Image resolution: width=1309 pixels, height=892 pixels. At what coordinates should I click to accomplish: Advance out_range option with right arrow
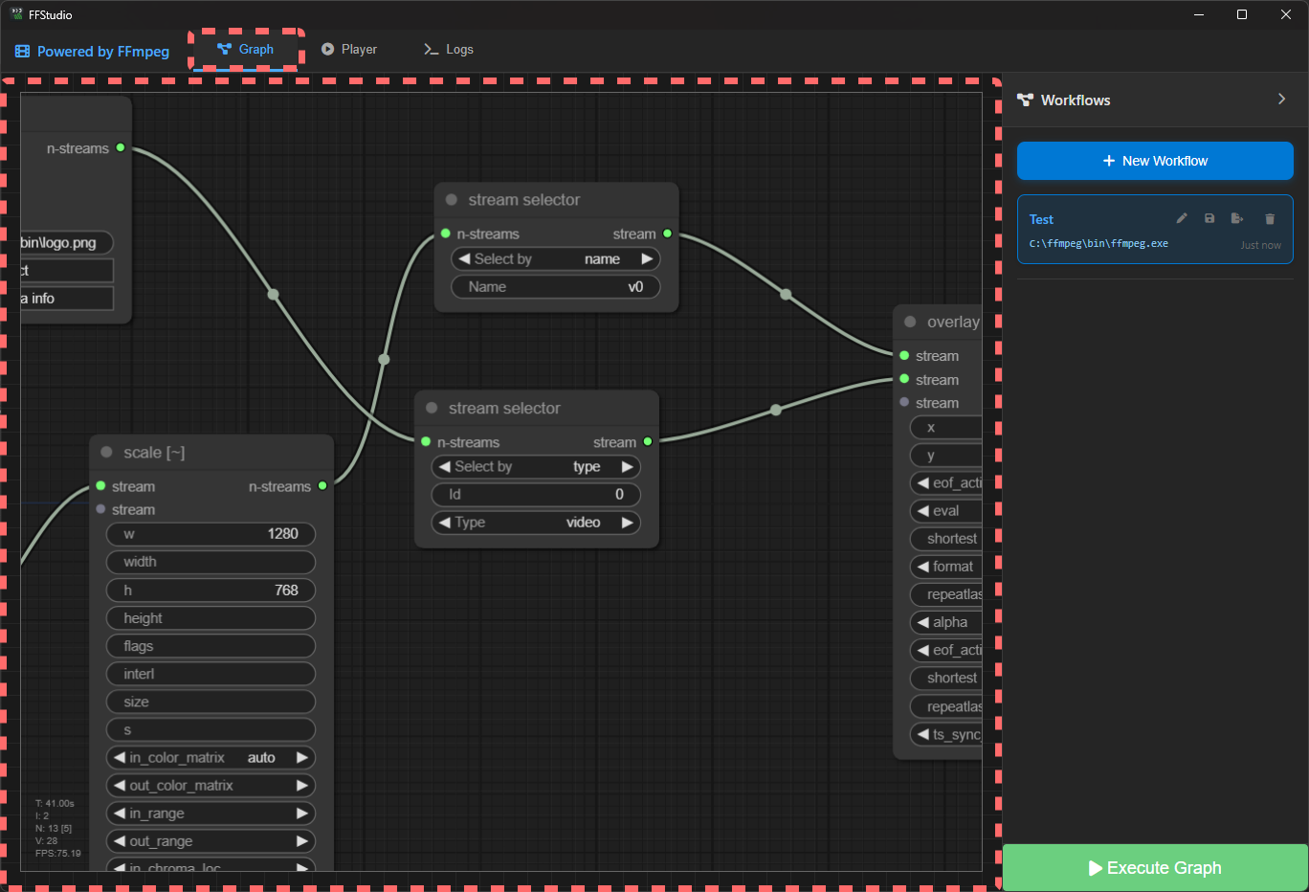(302, 840)
